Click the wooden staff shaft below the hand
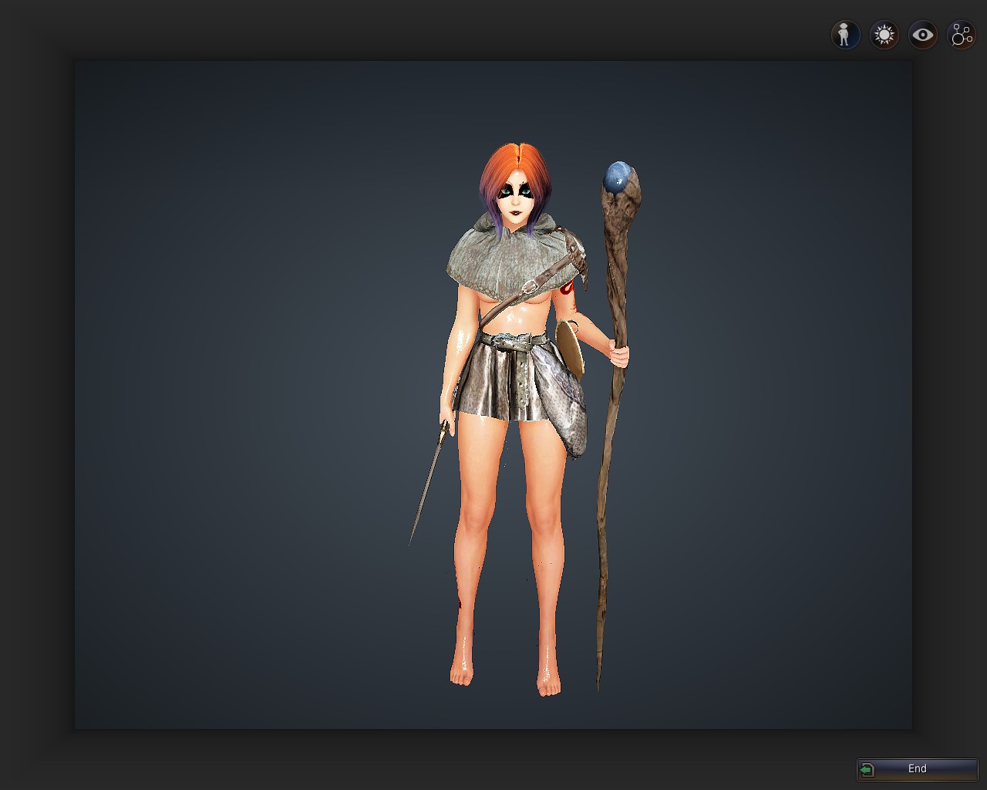Viewport: 987px width, 790px height. 608,501
